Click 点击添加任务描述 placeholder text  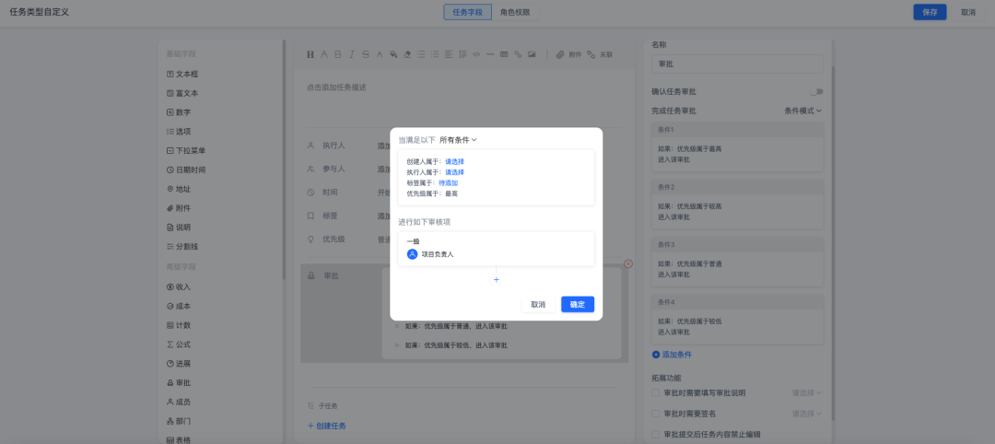336,88
